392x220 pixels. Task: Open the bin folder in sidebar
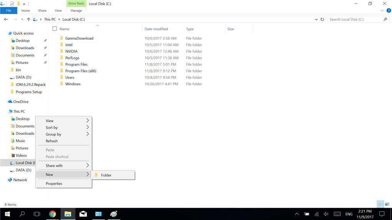[x=18, y=70]
